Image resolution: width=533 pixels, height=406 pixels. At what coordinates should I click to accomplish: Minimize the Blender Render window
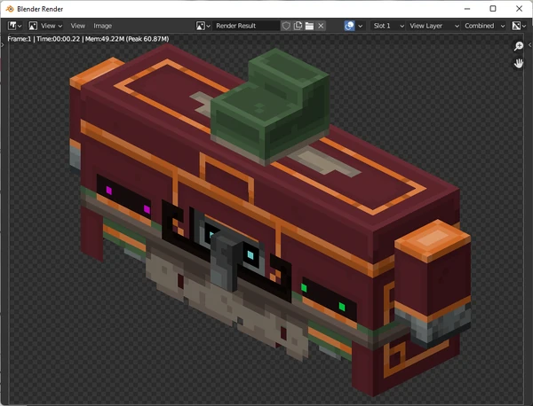point(467,9)
